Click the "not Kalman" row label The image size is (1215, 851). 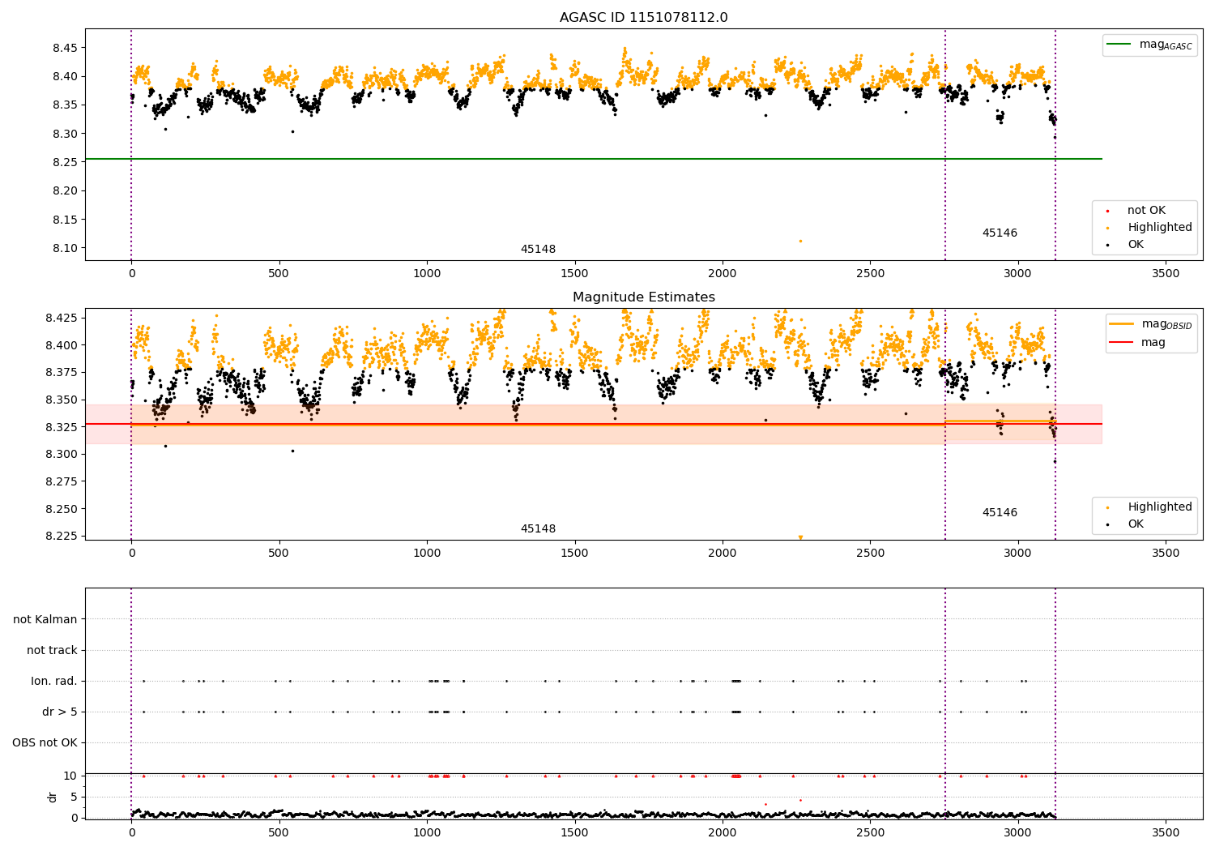click(x=45, y=619)
